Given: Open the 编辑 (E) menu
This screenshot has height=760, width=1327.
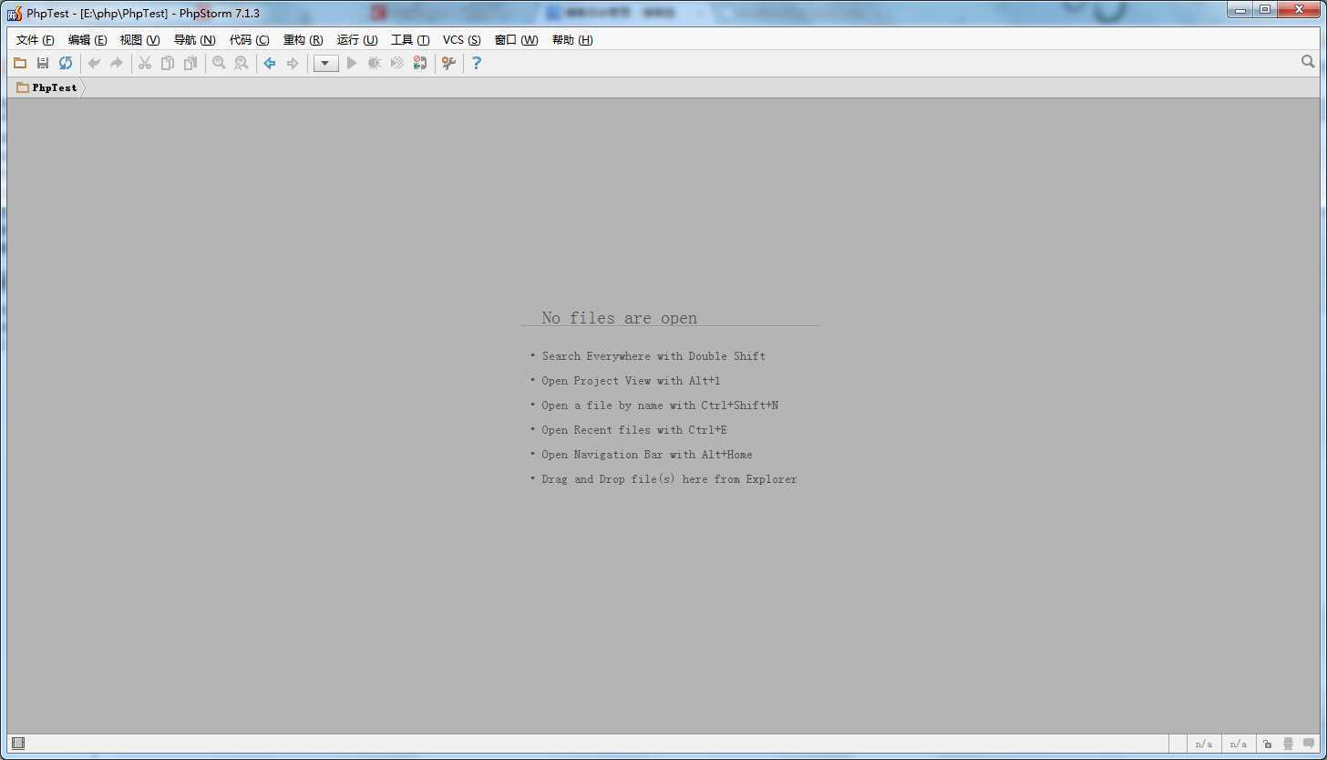Looking at the screenshot, I should 87,40.
